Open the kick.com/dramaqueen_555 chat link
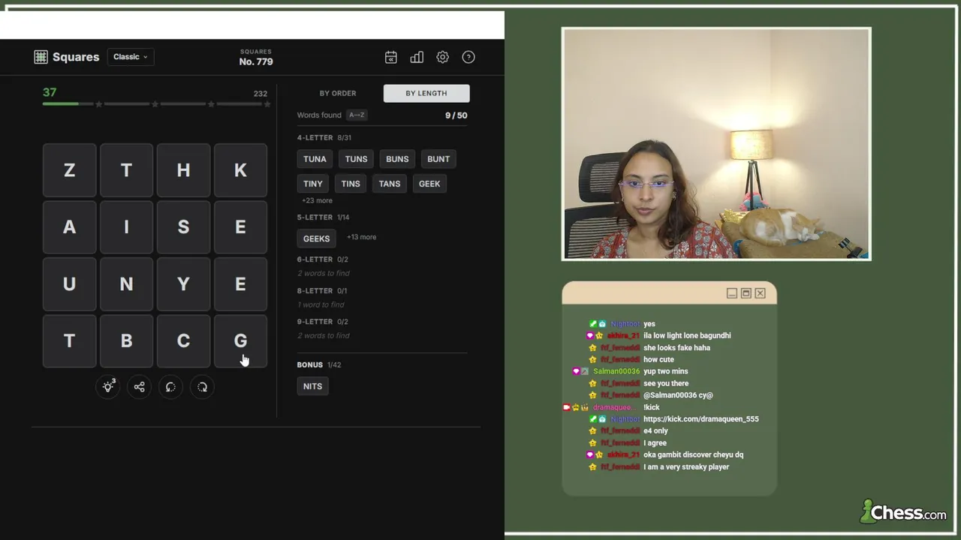The width and height of the screenshot is (961, 540). coord(700,419)
